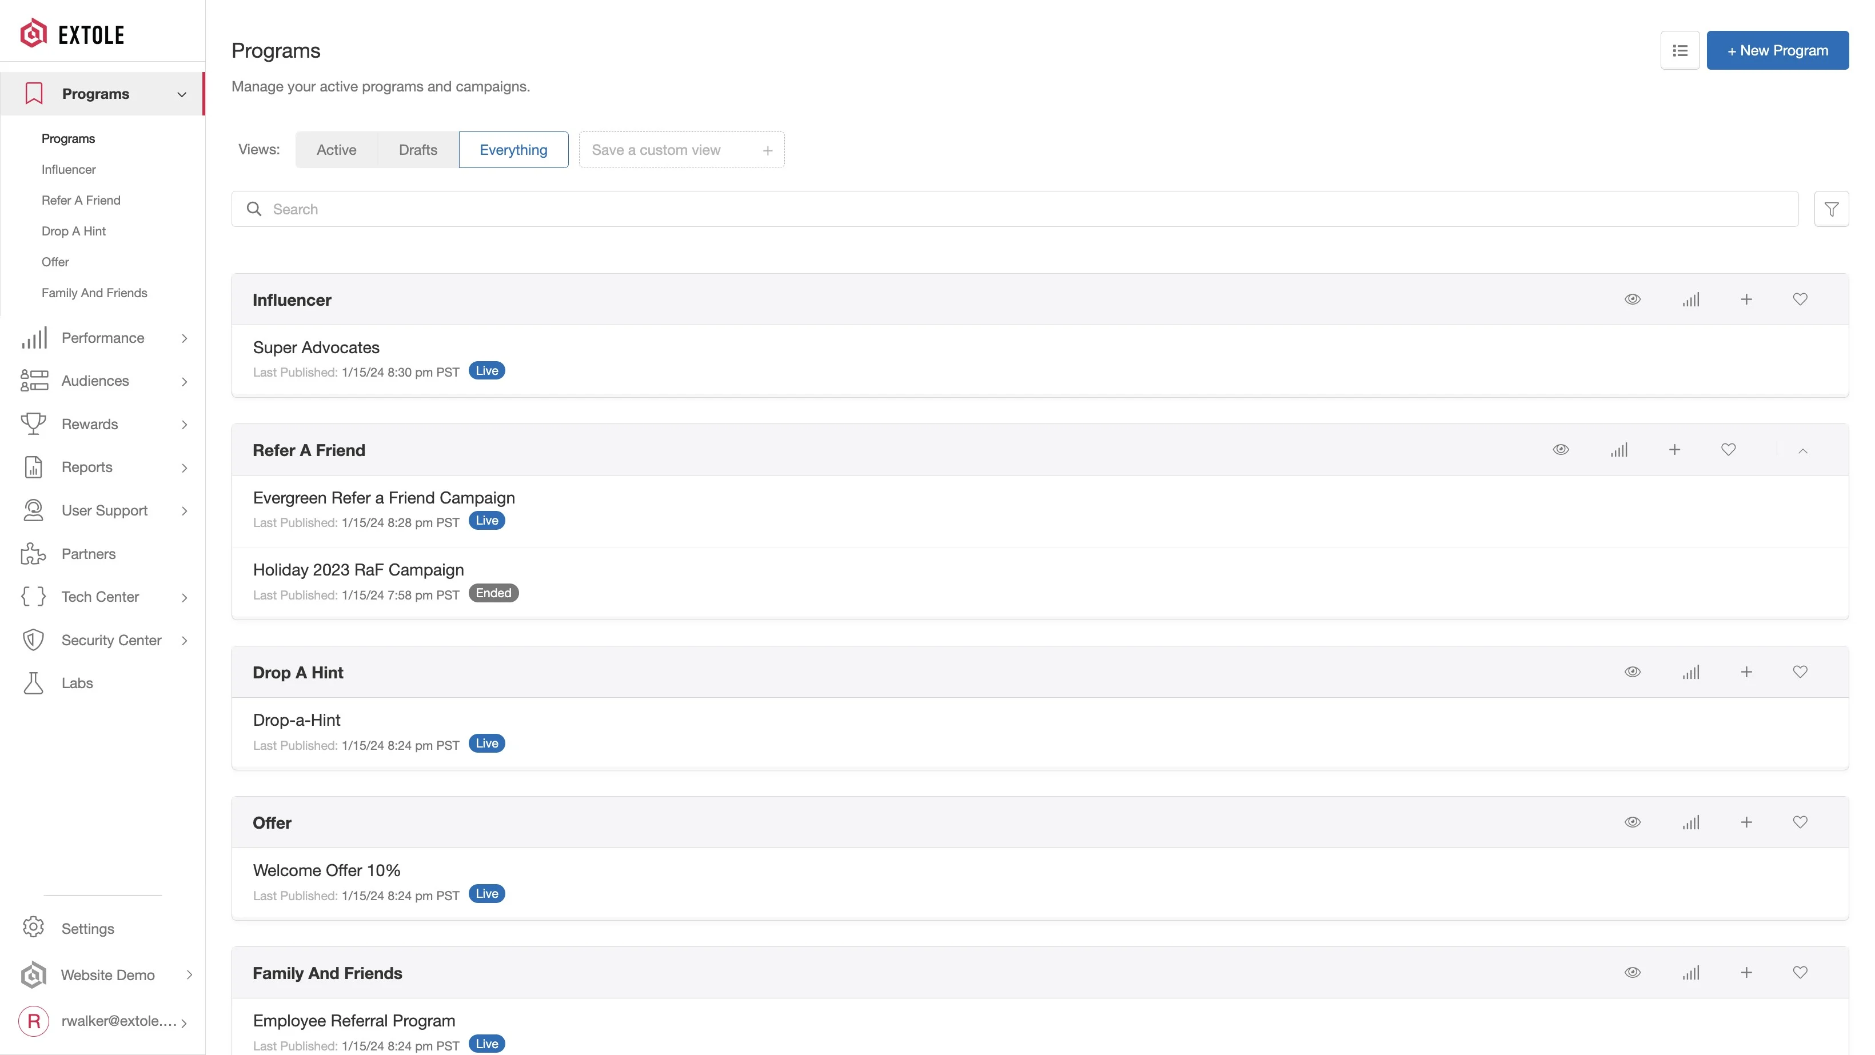Click the Partners puzzle icon
The height and width of the screenshot is (1055, 1875).
click(33, 554)
